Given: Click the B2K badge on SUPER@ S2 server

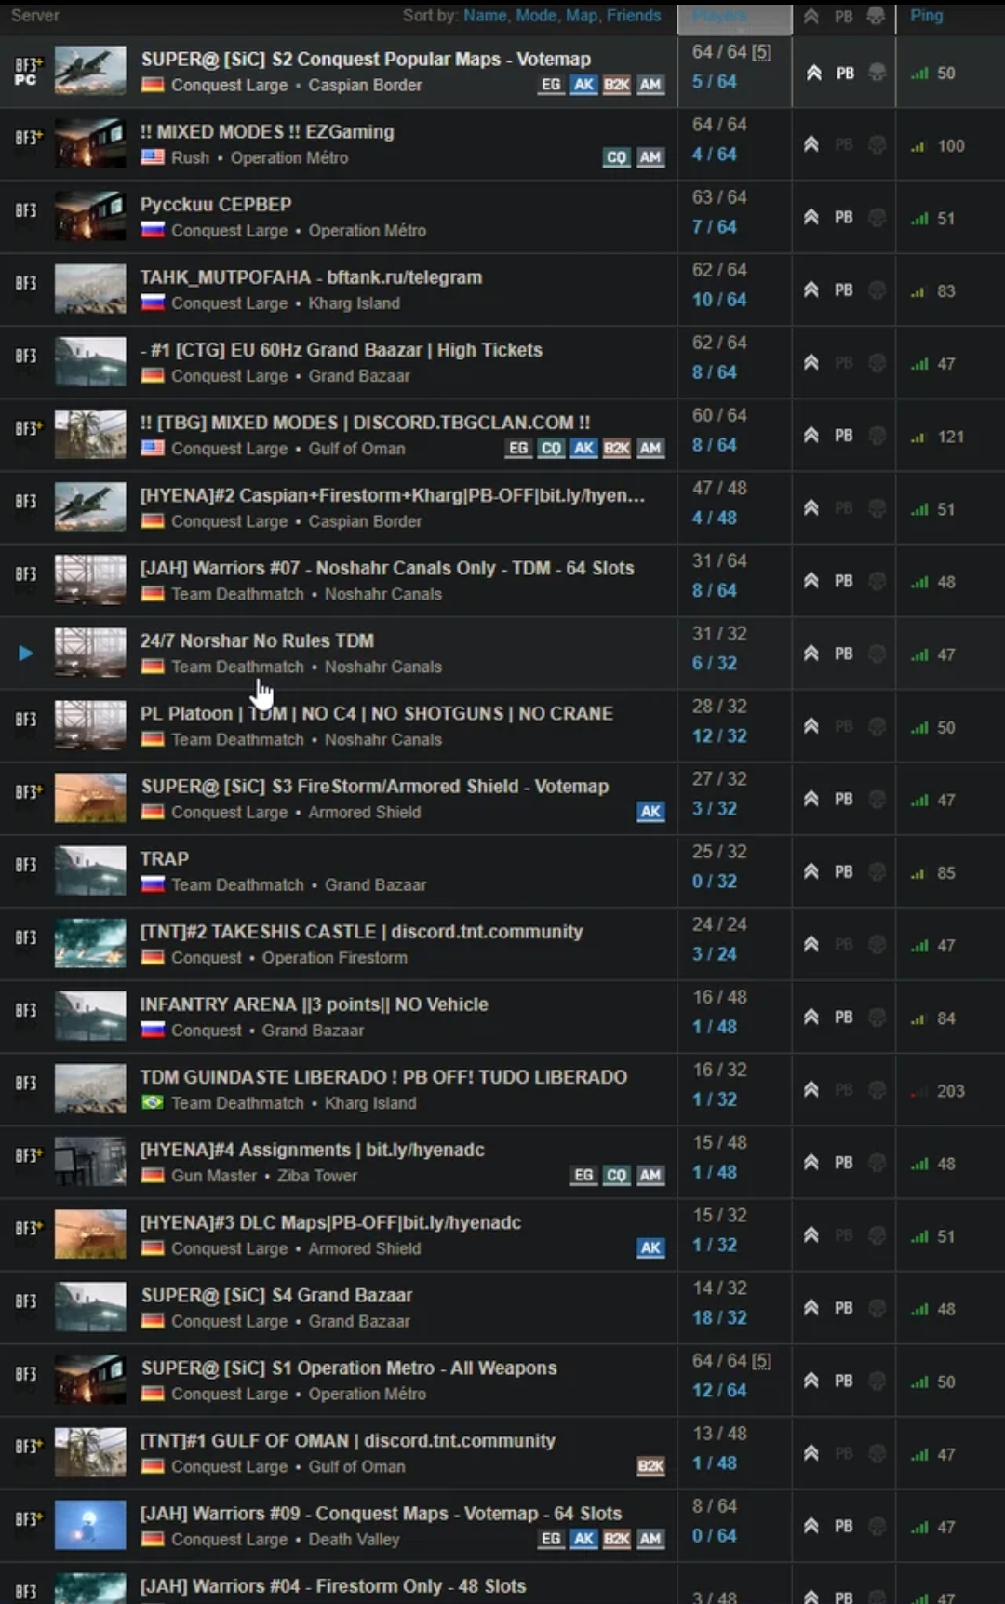Looking at the screenshot, I should (x=616, y=85).
